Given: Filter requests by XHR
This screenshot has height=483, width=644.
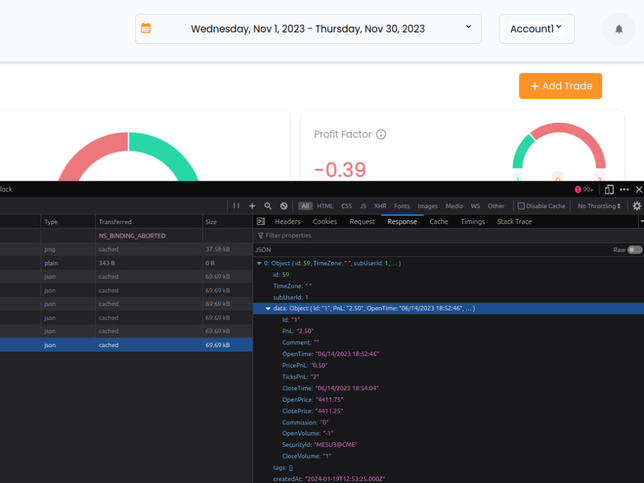Looking at the screenshot, I should (x=380, y=206).
